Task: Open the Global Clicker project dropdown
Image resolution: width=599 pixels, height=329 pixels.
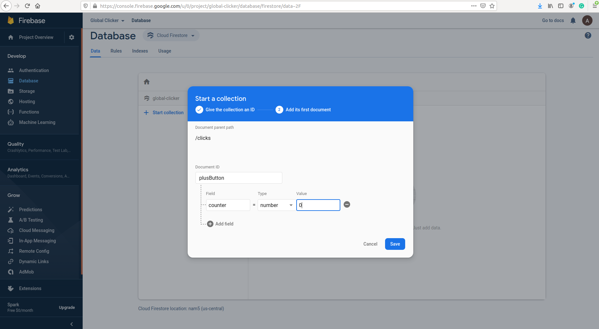Action: (107, 20)
